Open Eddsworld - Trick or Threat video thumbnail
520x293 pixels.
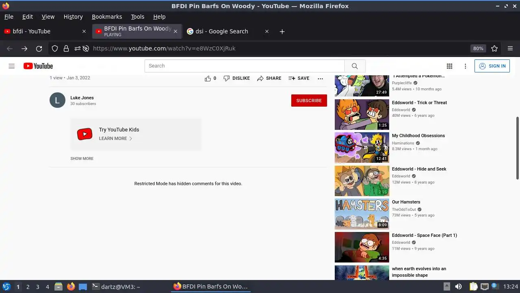tap(362, 114)
